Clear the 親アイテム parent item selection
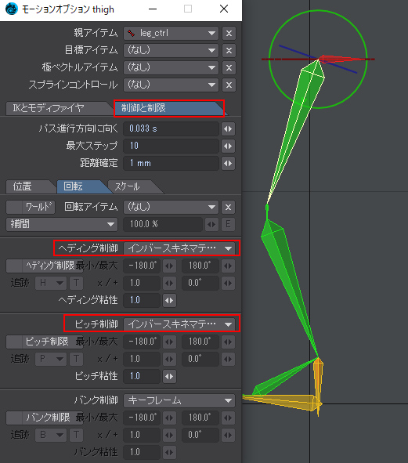408x463 pixels. [x=229, y=34]
